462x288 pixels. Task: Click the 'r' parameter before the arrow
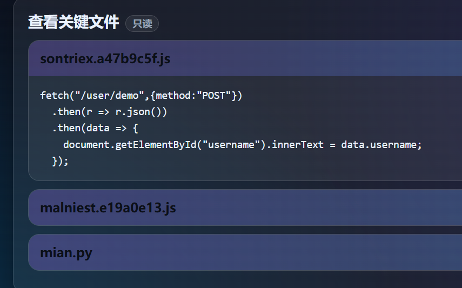point(89,112)
